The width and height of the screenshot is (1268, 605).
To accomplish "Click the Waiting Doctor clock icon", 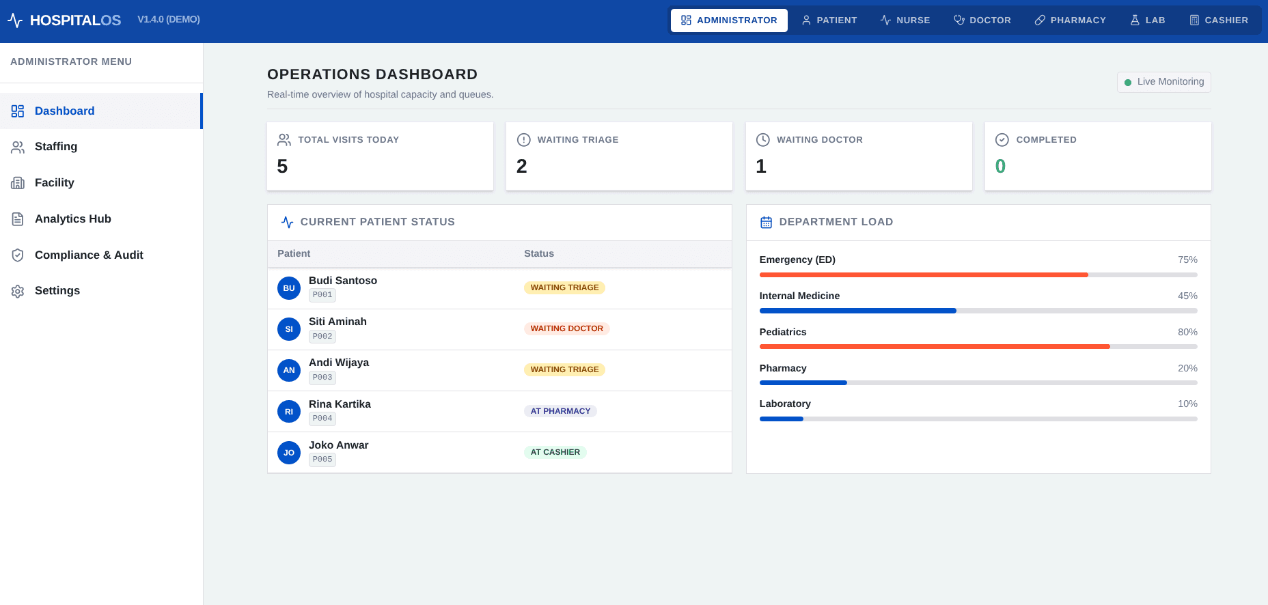I will click(x=763, y=140).
